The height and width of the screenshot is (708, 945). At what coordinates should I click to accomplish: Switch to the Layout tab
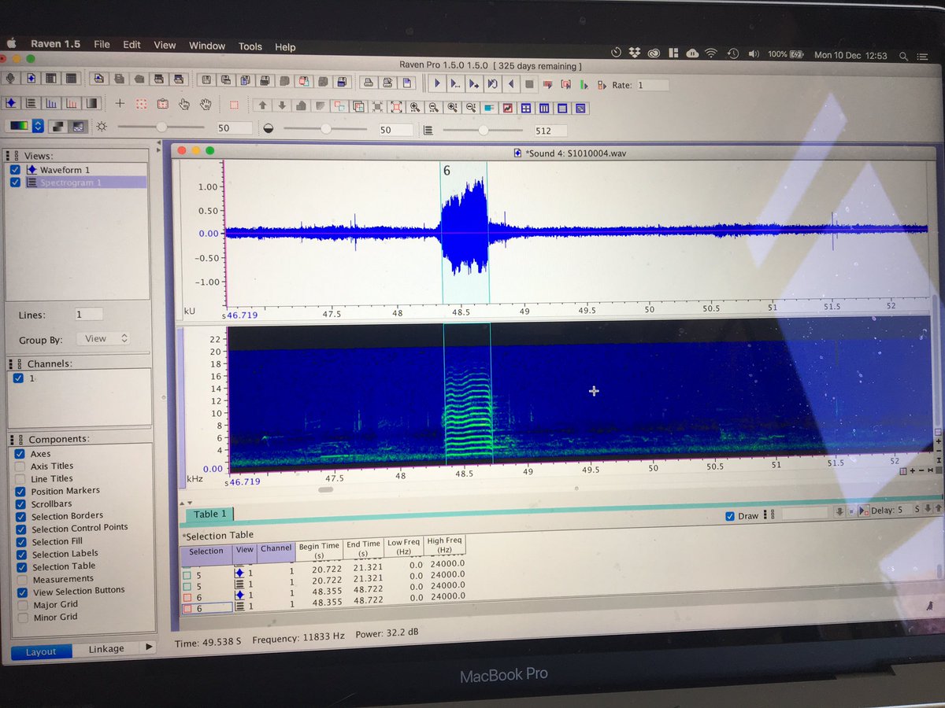click(x=41, y=651)
